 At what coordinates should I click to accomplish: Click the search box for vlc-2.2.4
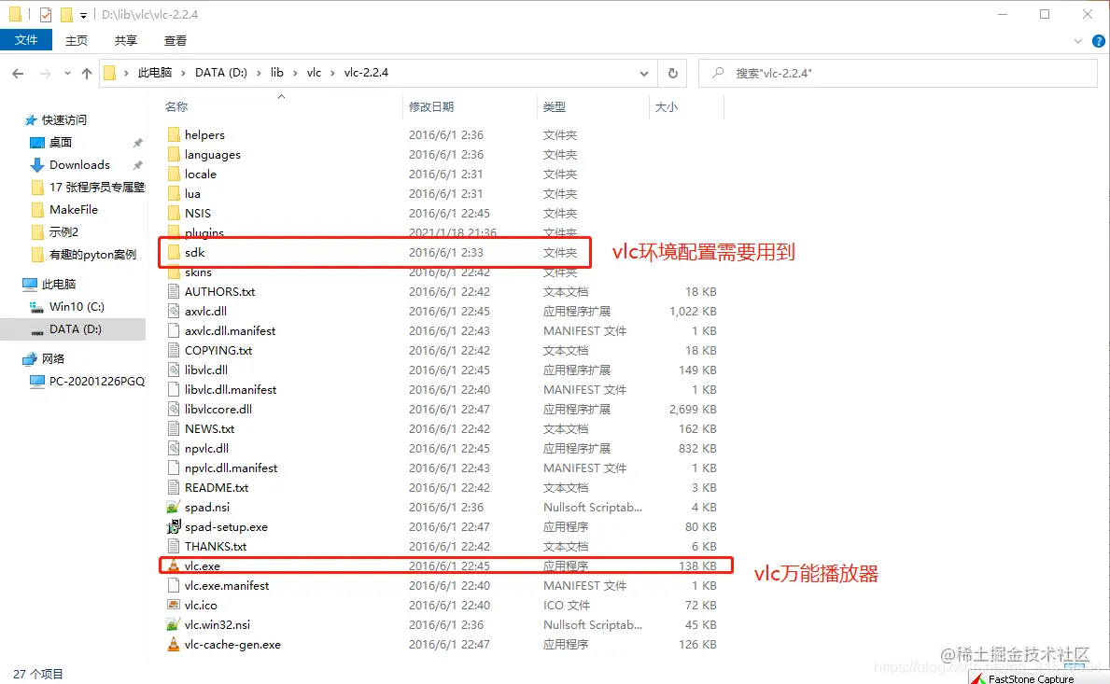tap(898, 73)
